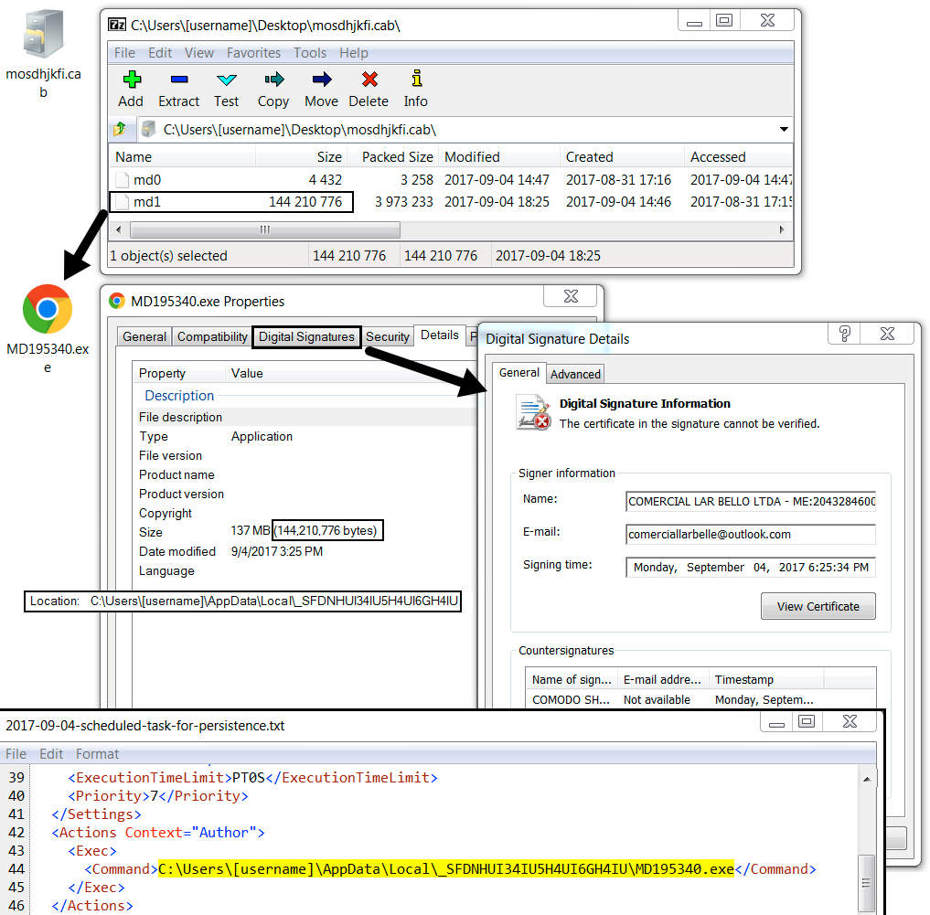930x915 pixels.
Task: Click the Value column header in Properties
Action: point(350,373)
